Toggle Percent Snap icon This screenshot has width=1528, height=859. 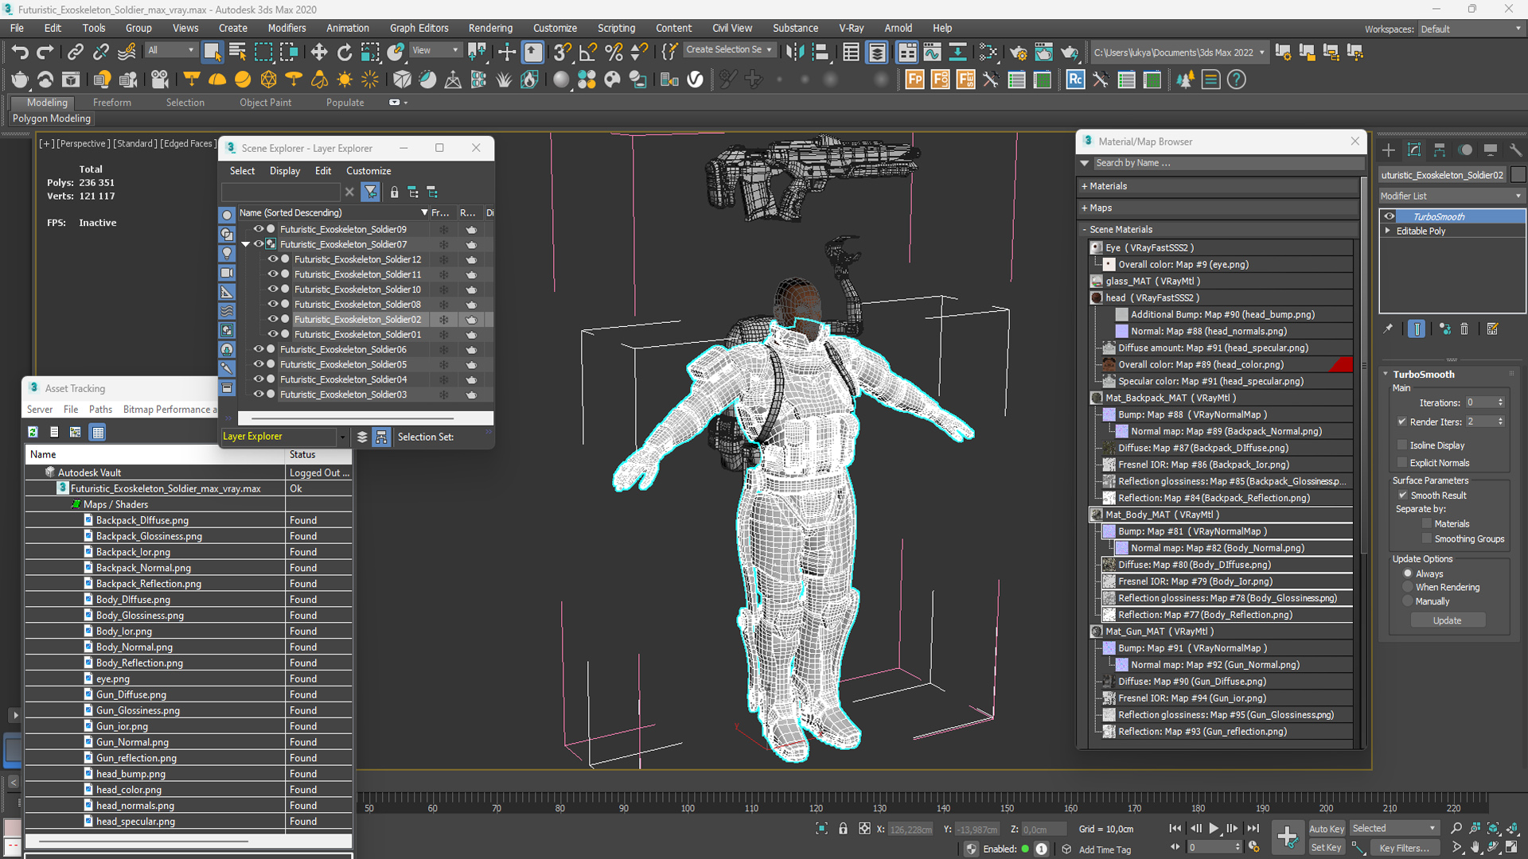click(614, 52)
